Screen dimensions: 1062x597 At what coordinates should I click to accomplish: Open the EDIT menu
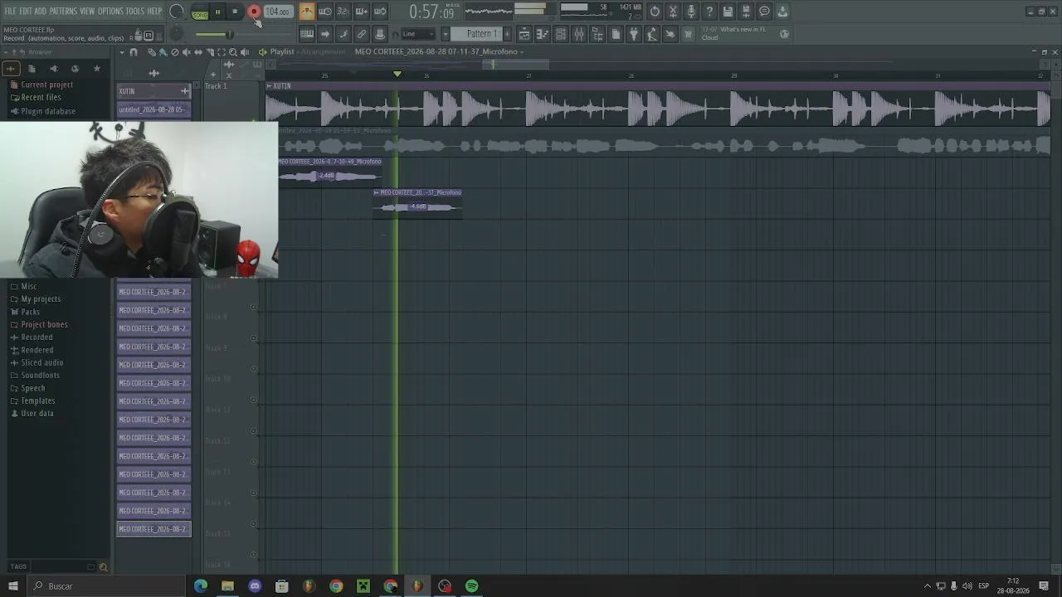point(26,11)
